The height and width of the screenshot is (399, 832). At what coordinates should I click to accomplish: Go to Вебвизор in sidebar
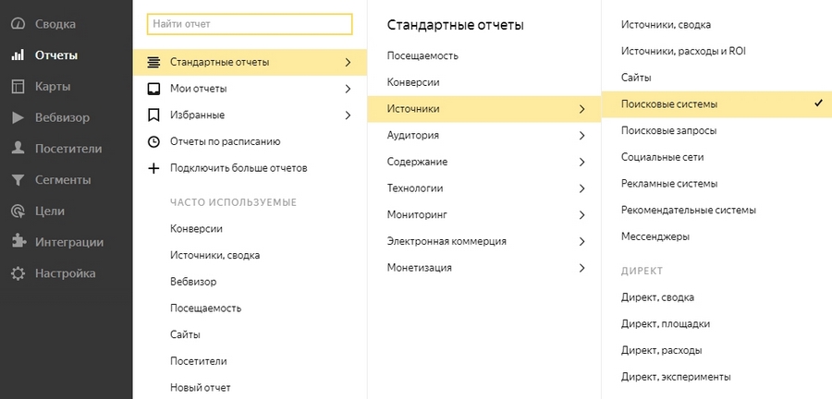click(x=62, y=117)
